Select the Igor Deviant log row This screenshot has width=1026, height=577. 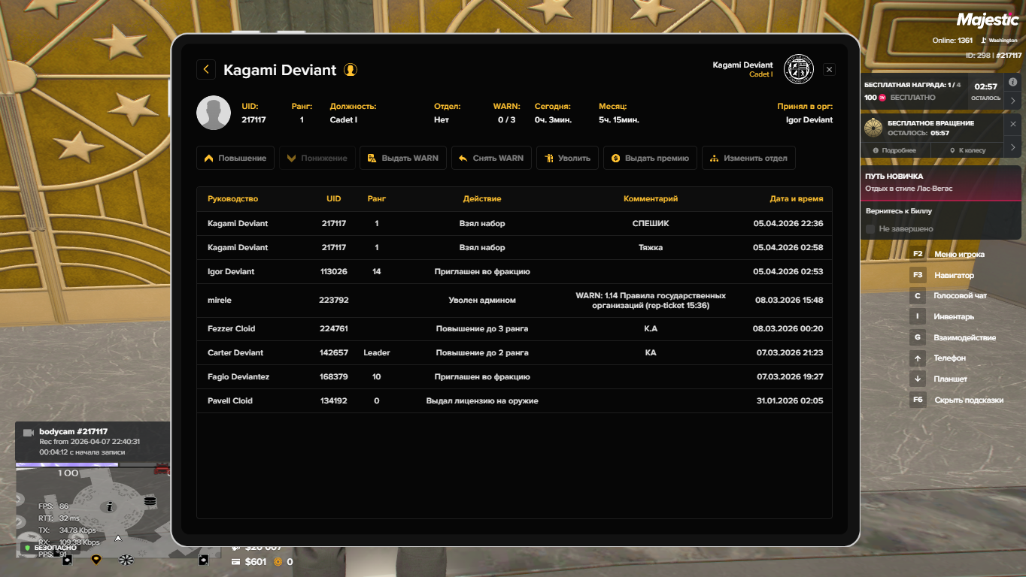tap(515, 271)
